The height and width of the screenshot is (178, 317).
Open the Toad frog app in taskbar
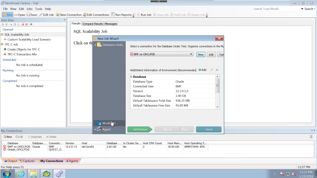(x=47, y=174)
